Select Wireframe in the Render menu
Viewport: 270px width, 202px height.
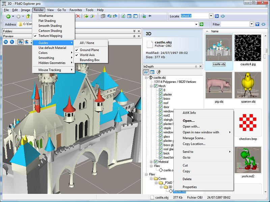coord(46,15)
